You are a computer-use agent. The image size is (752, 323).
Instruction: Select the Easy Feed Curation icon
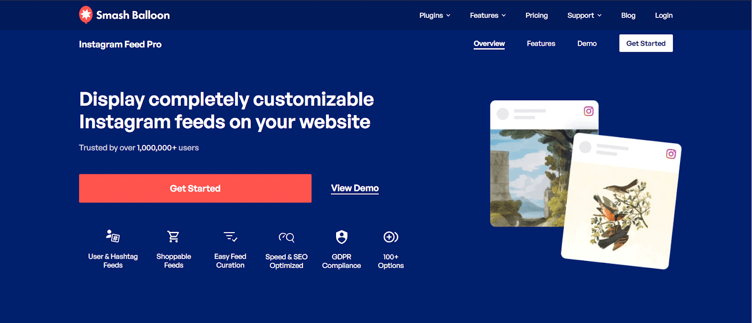[x=230, y=236]
